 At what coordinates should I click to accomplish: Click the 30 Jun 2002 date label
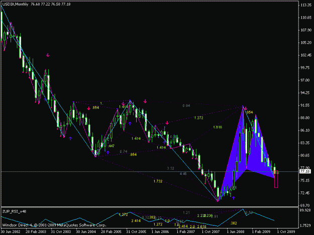(x=11, y=231)
